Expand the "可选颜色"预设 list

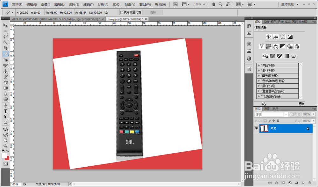pyautogui.click(x=259, y=96)
